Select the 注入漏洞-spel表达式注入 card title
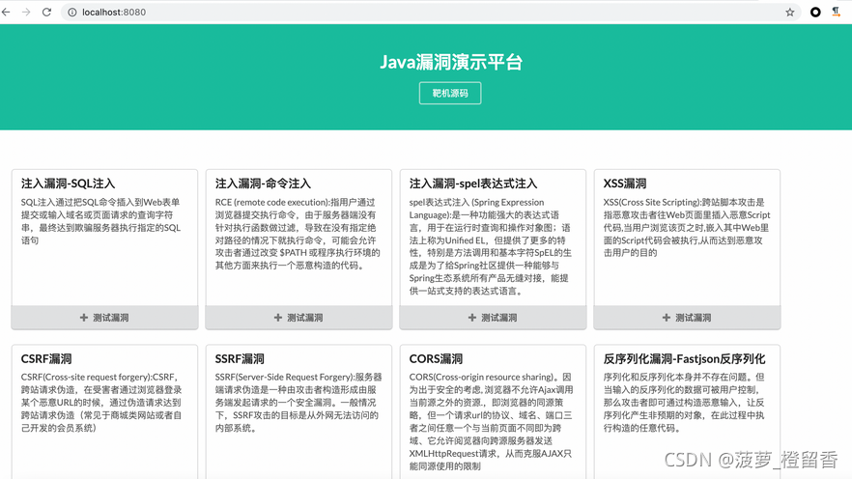This screenshot has height=479, width=852. pos(472,183)
